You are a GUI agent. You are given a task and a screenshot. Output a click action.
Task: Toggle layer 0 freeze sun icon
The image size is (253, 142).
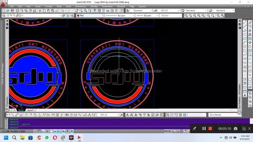11,15
